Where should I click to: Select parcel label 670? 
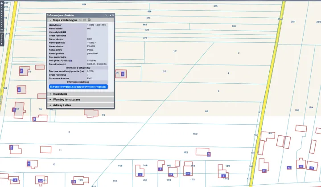[148, 18]
